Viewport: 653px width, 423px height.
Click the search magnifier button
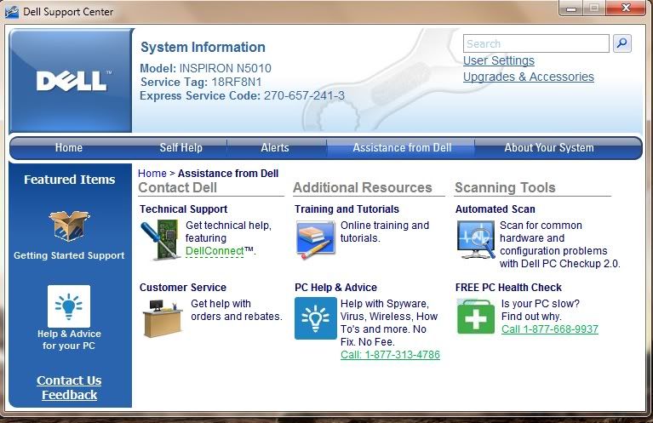click(x=622, y=43)
